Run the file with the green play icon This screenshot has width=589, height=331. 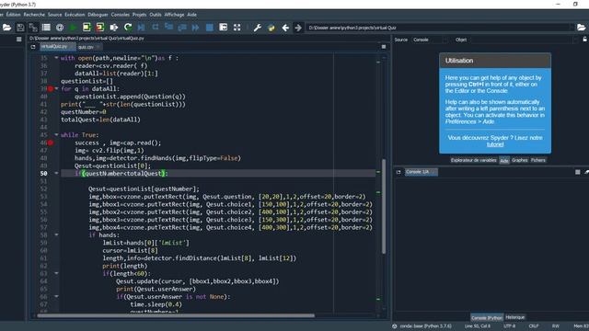73,28
